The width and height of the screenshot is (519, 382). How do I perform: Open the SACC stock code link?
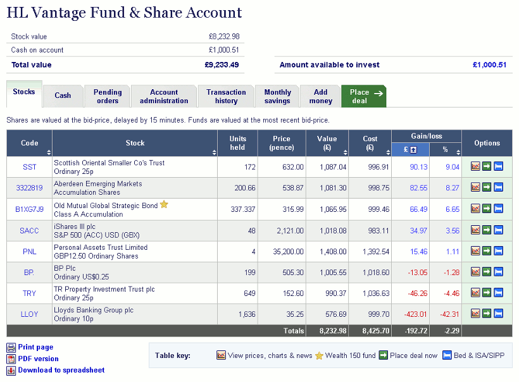(x=30, y=230)
